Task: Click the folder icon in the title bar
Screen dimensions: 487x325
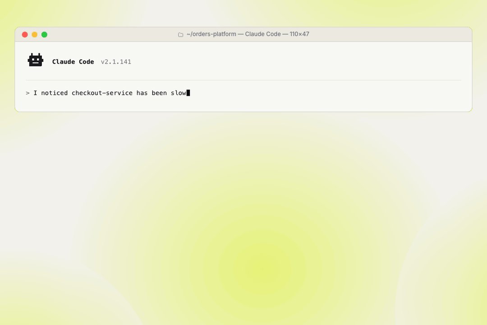Action: [x=180, y=34]
